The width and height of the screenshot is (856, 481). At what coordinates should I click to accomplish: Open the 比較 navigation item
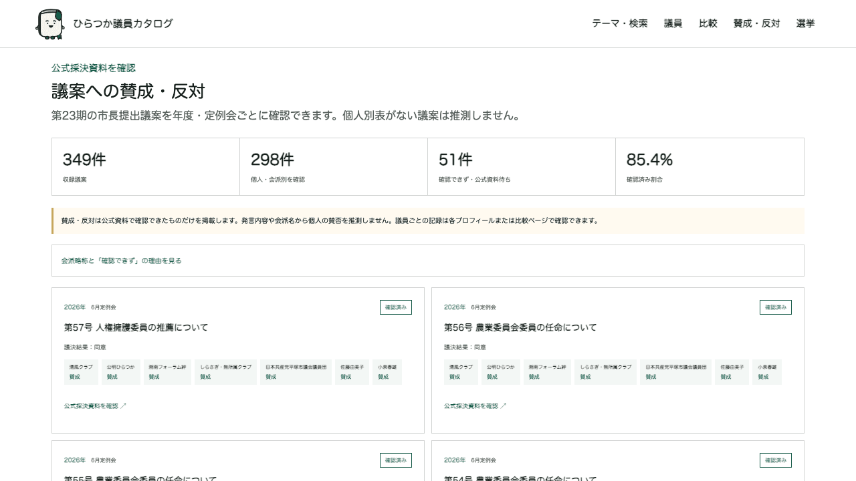[x=708, y=23]
